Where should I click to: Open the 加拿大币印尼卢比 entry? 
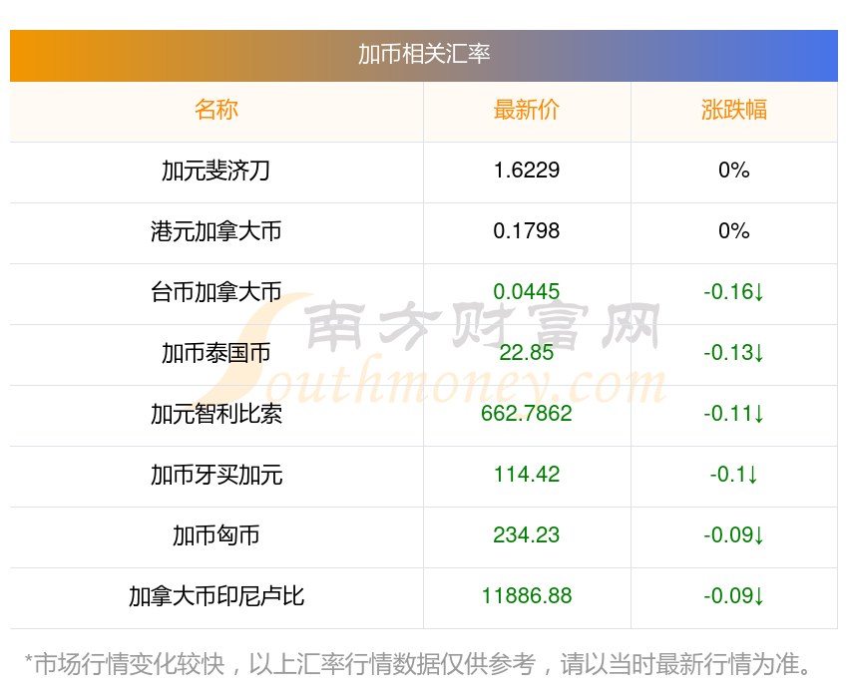[216, 596]
